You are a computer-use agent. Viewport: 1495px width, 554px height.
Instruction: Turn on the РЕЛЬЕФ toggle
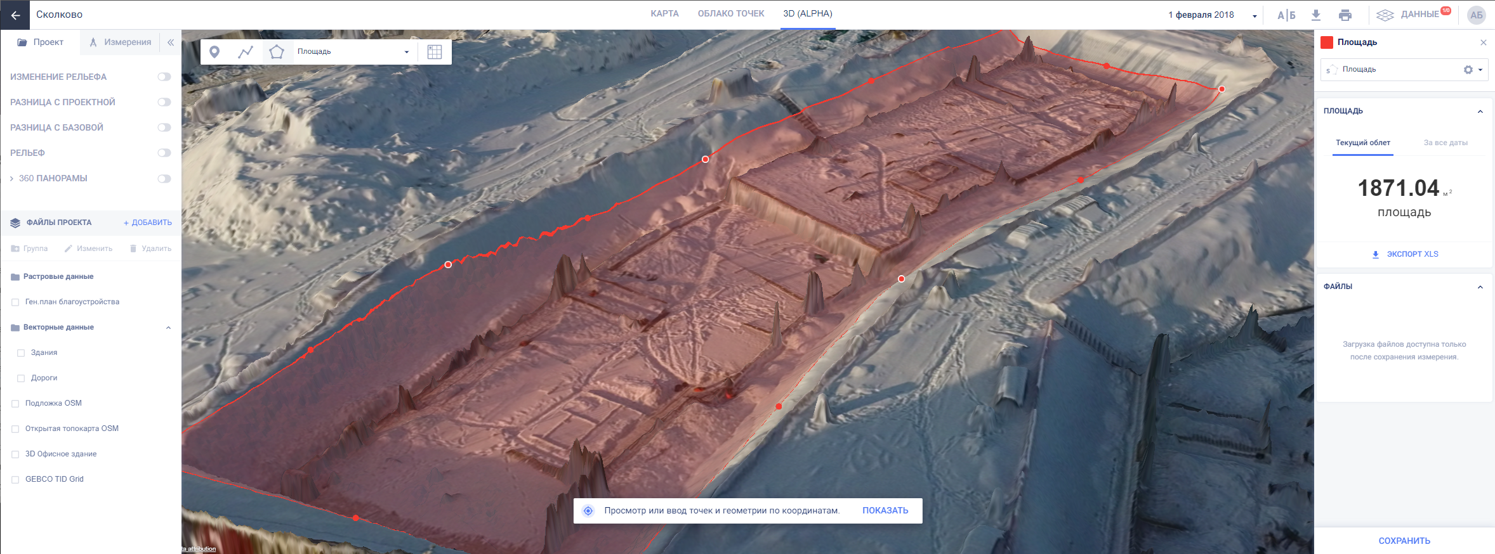(164, 153)
